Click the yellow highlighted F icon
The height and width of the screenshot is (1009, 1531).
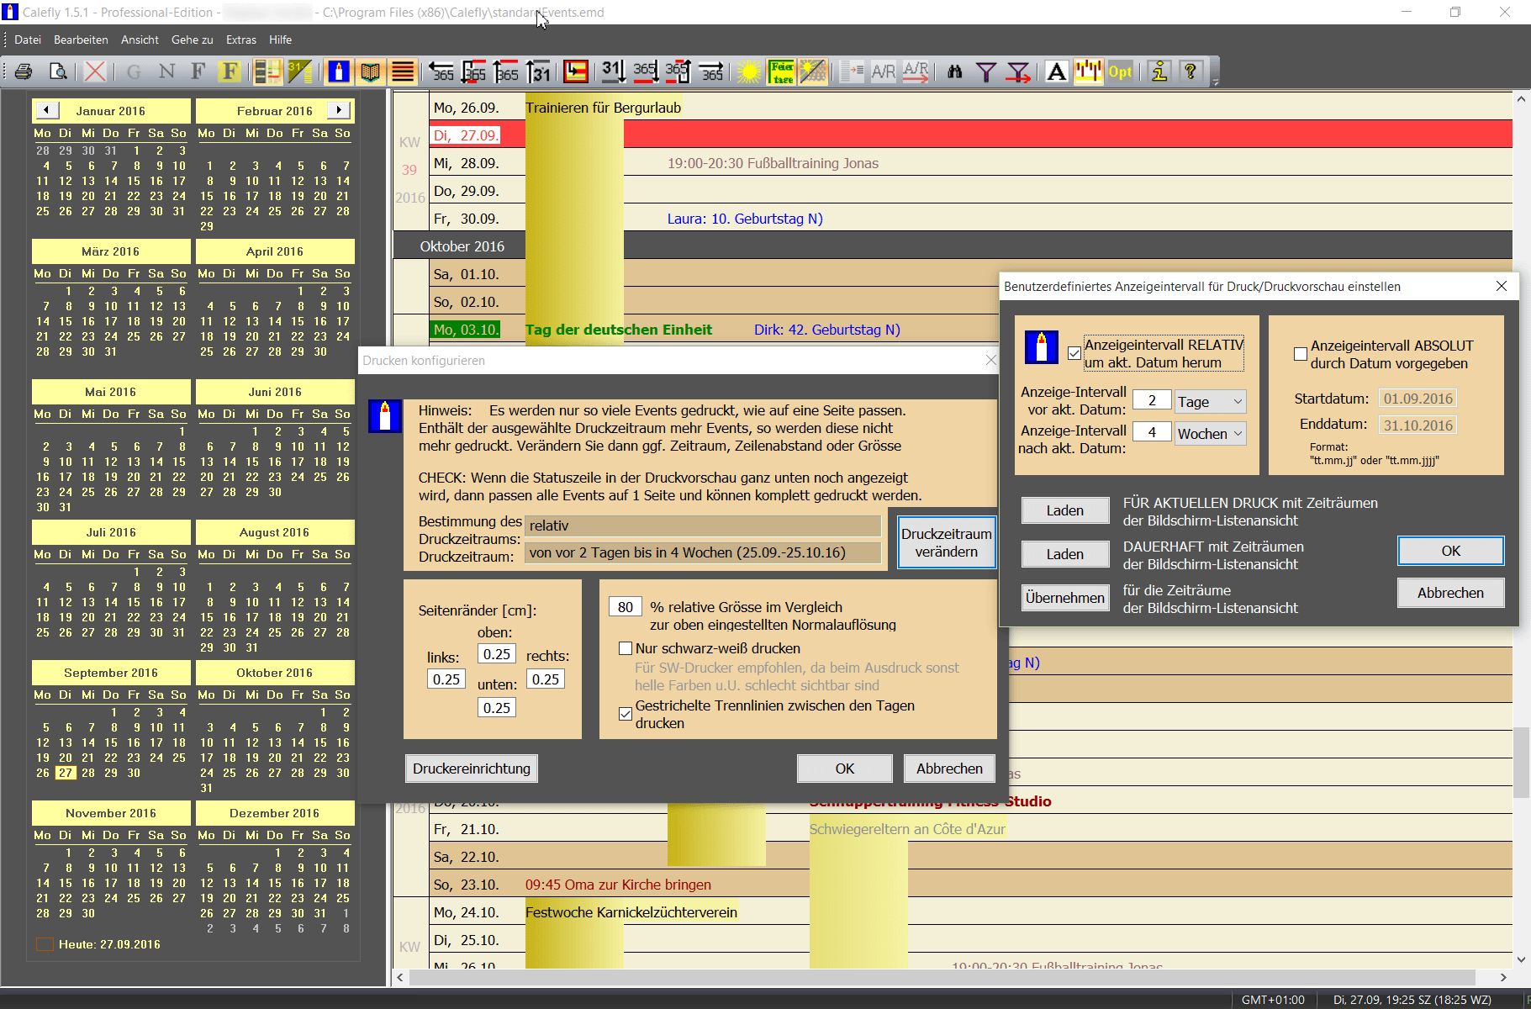(x=230, y=71)
